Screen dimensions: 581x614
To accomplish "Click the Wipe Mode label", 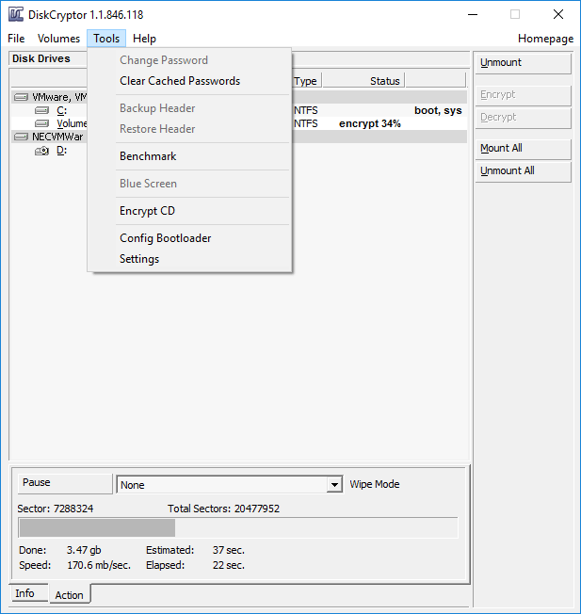I will pyautogui.click(x=375, y=484).
